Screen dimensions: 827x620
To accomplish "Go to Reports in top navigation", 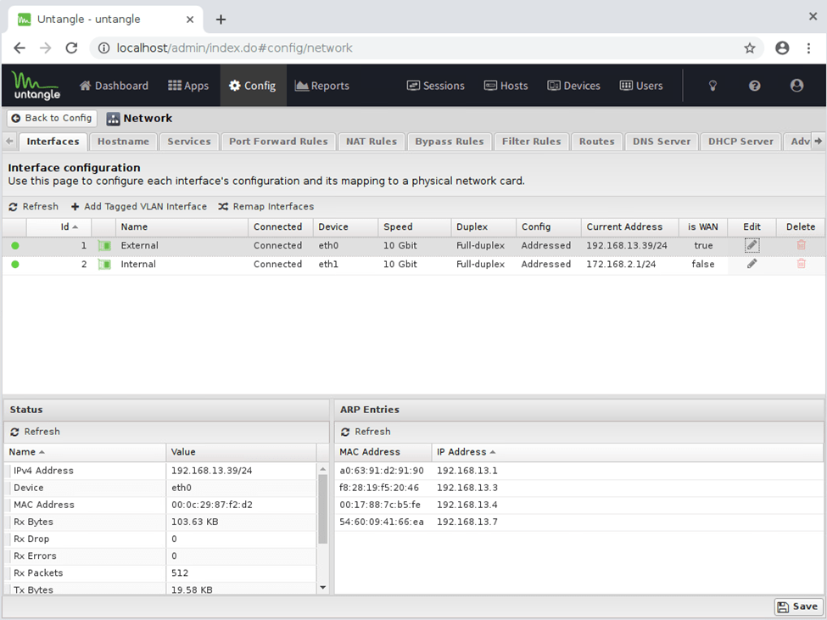I will tap(321, 86).
